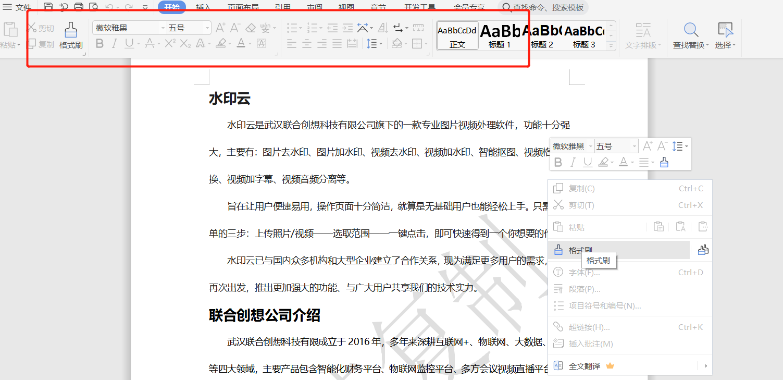Align text right in ribbon
The width and height of the screenshot is (783, 380).
pyautogui.click(x=322, y=44)
